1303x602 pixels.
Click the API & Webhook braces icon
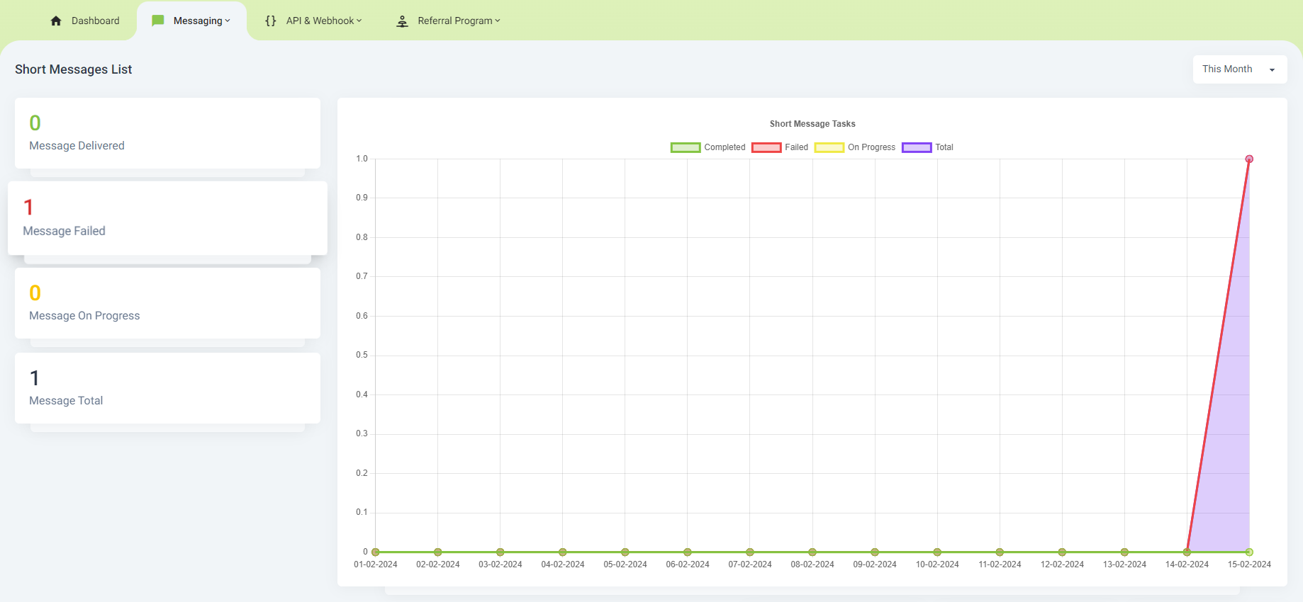pos(271,21)
